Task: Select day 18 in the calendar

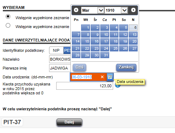Action: (114, 41)
